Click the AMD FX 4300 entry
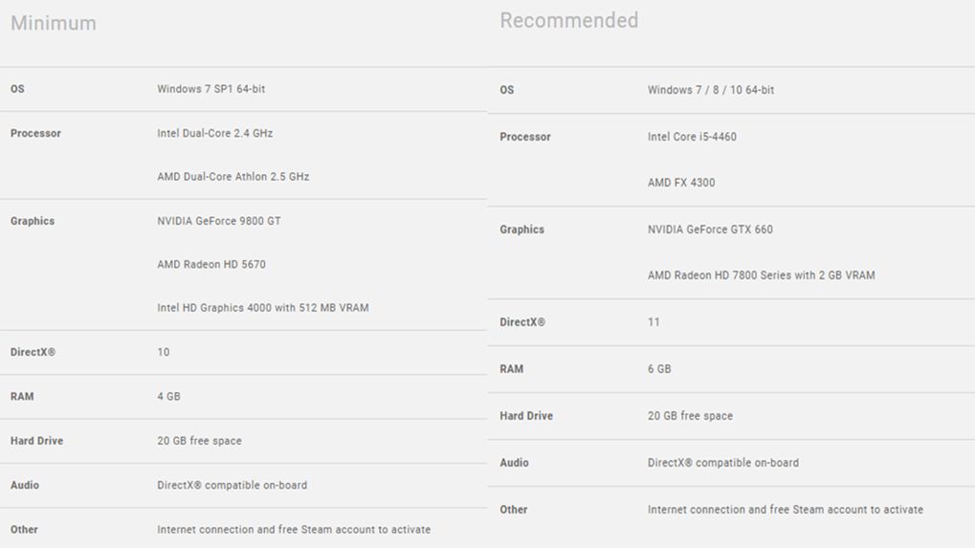 pyautogui.click(x=681, y=183)
